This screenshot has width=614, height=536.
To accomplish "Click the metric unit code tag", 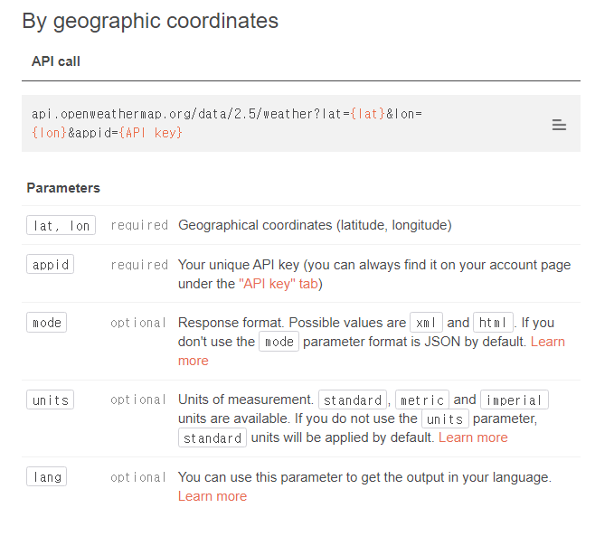I will click(x=422, y=400).
